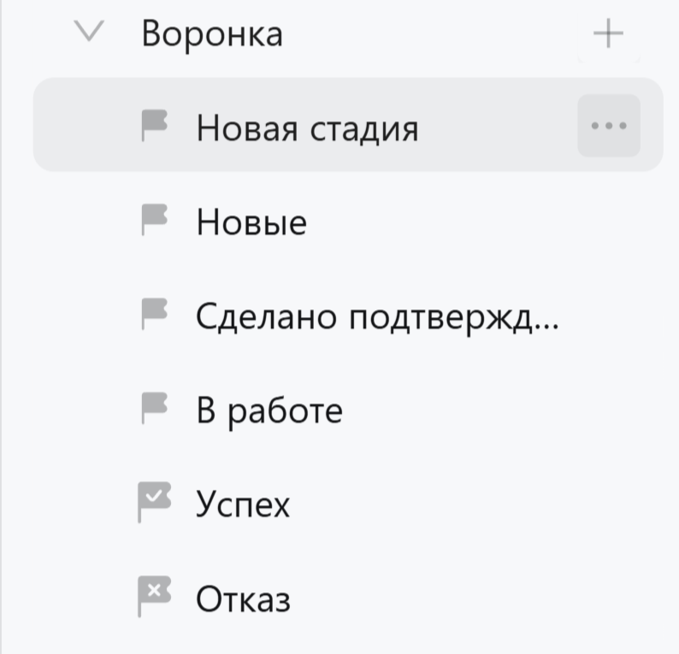Click the flag icon beside Новая стадия
The image size is (679, 654).
click(x=154, y=126)
